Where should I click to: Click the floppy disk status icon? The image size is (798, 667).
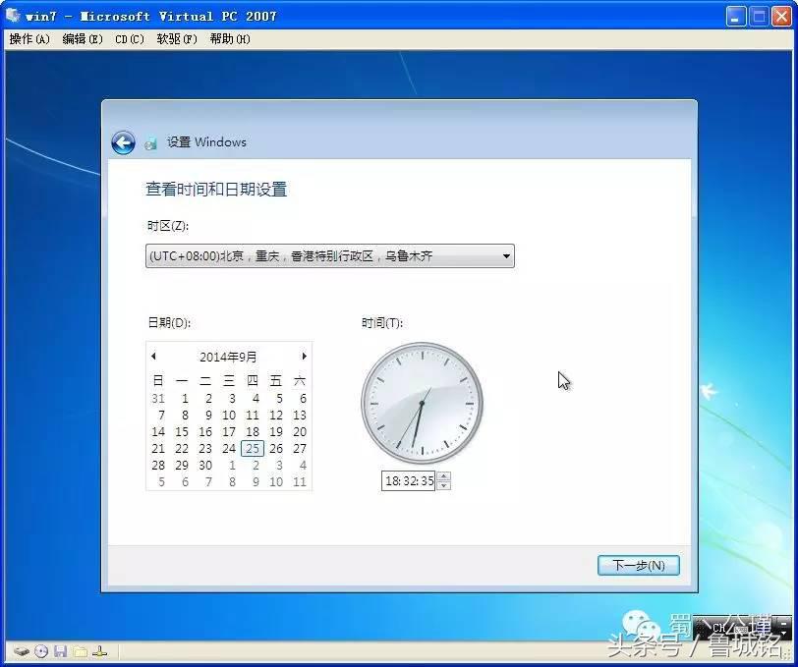click(x=59, y=651)
